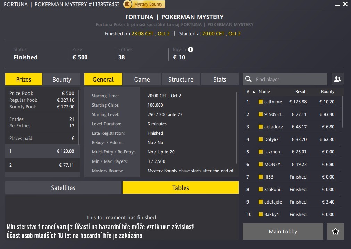Click the favorite star icon
The height and width of the screenshot is (249, 351).
coord(335,231)
